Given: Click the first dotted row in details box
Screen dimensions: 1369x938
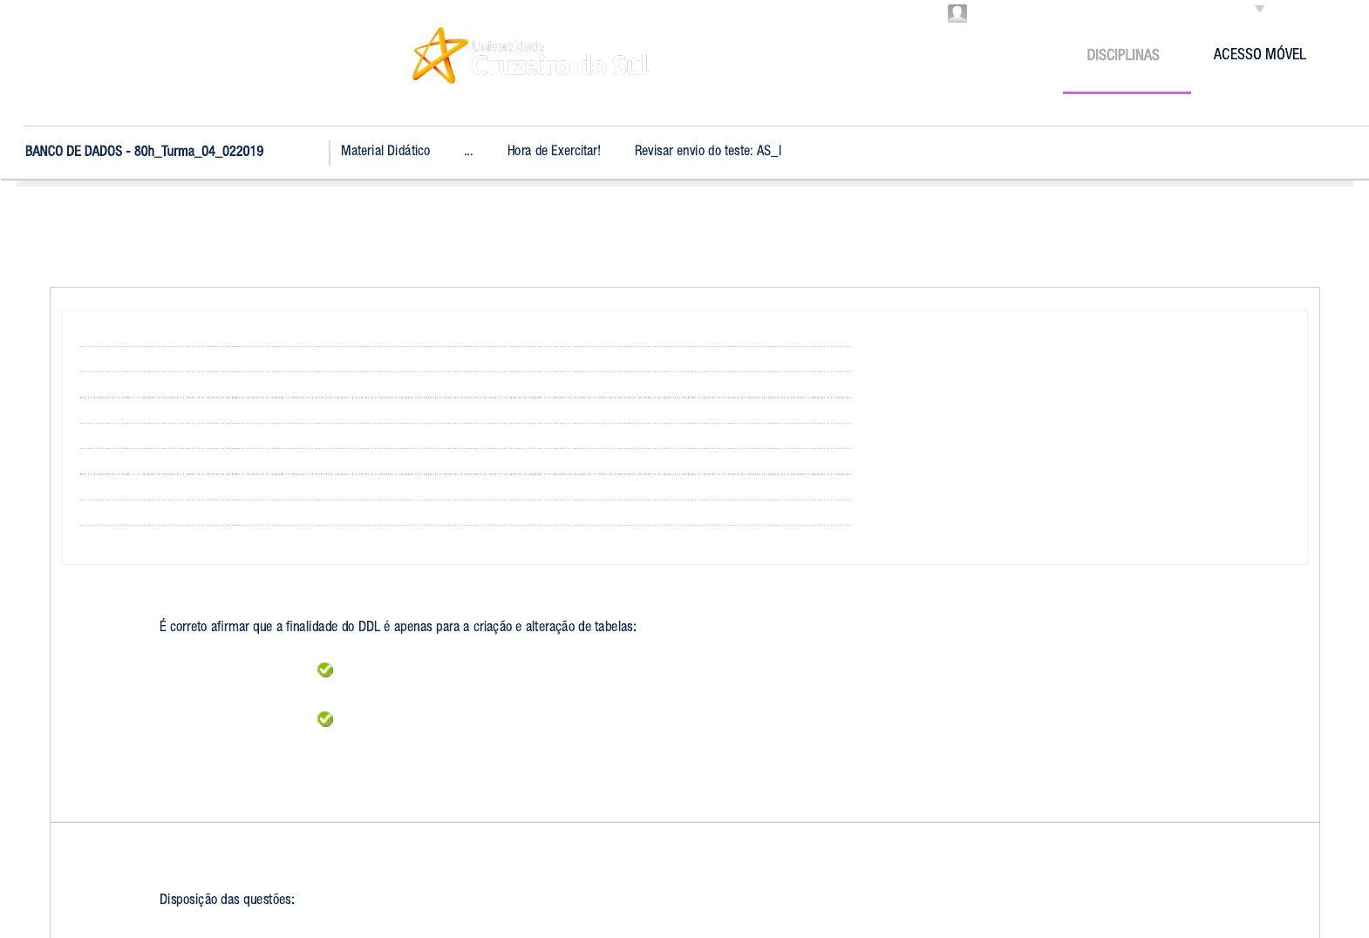Looking at the screenshot, I should click(x=466, y=347).
